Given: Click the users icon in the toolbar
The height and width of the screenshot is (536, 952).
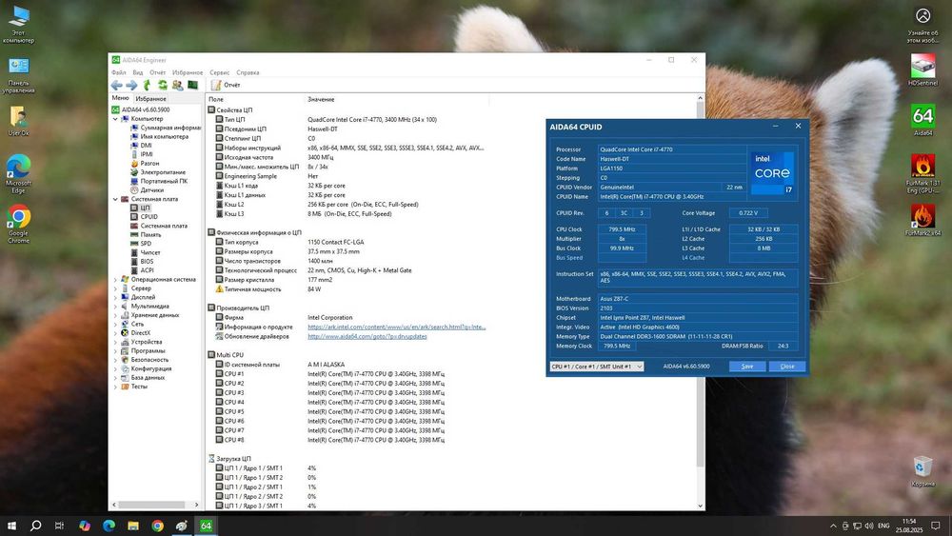Looking at the screenshot, I should pos(177,85).
